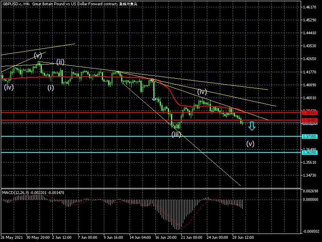Click the (i) wave label
The image size is (322, 242).
(x=51, y=88)
